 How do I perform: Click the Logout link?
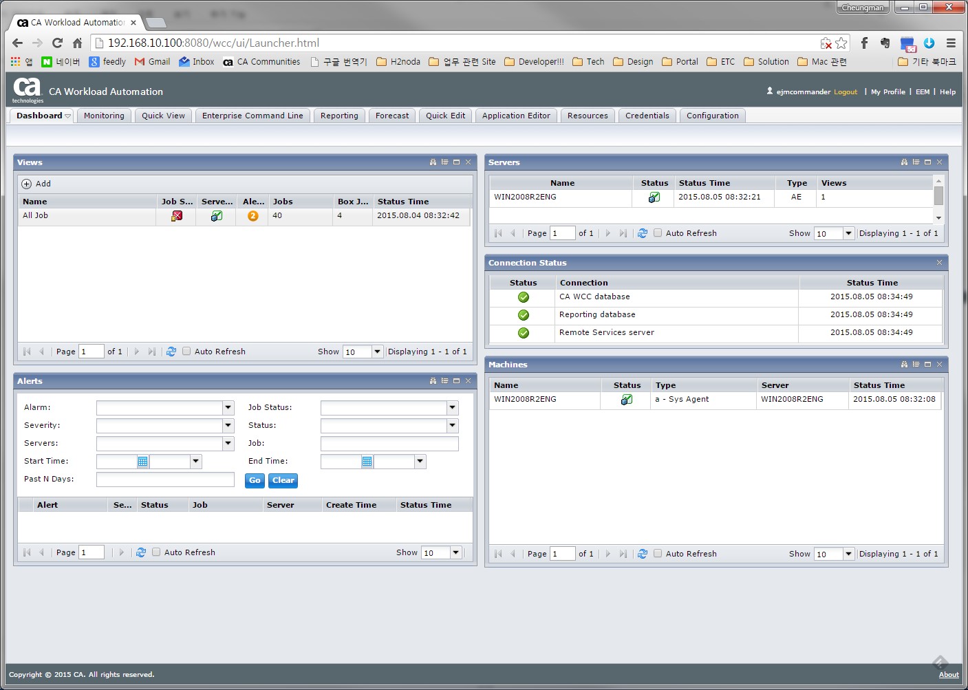click(846, 92)
